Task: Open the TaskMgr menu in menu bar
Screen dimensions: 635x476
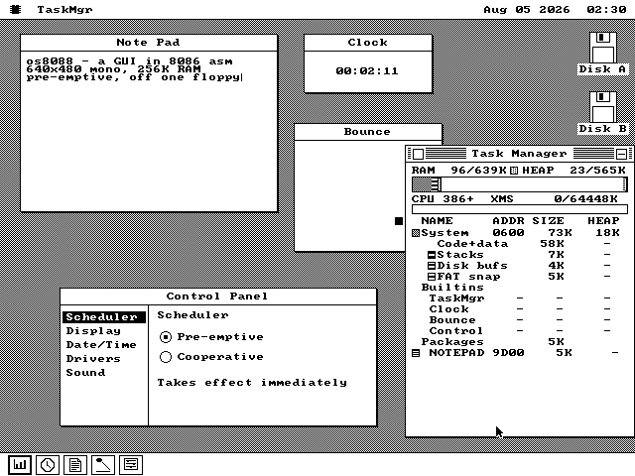Action: pos(64,9)
